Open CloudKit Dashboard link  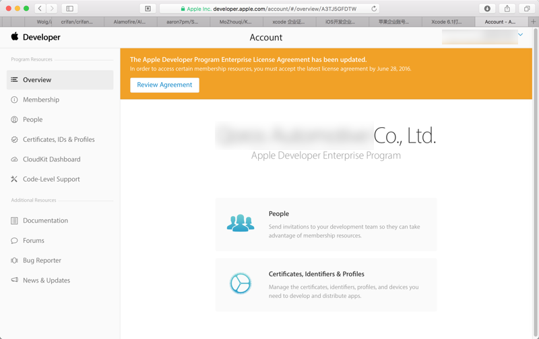(x=52, y=159)
